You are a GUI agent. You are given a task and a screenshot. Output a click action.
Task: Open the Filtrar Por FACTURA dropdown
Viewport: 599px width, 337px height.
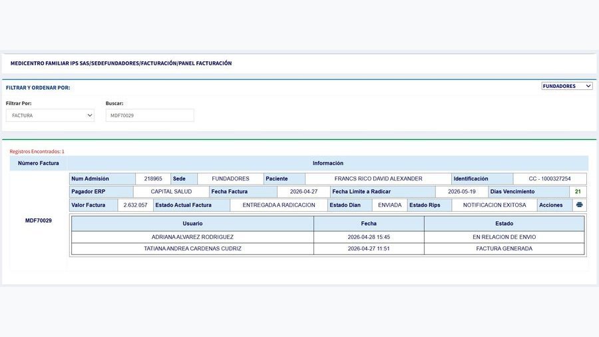tap(50, 115)
